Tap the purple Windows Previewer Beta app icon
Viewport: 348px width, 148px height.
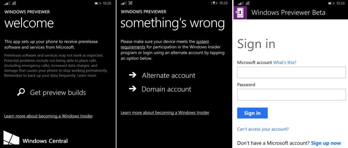[240, 12]
